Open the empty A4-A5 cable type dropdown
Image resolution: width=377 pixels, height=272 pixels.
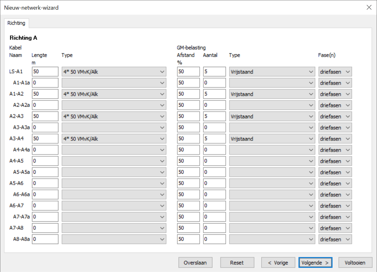click(114, 161)
